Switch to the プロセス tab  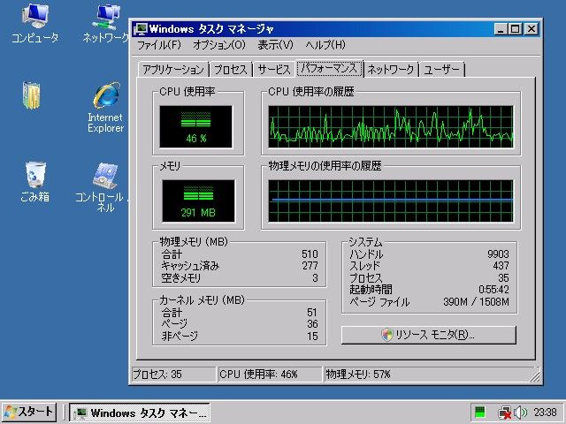point(230,70)
